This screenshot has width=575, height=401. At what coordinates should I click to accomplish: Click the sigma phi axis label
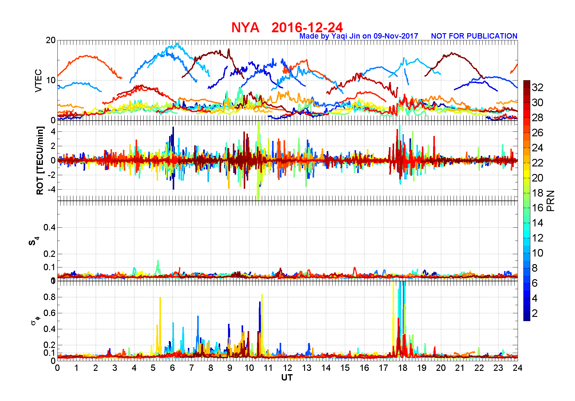point(35,320)
